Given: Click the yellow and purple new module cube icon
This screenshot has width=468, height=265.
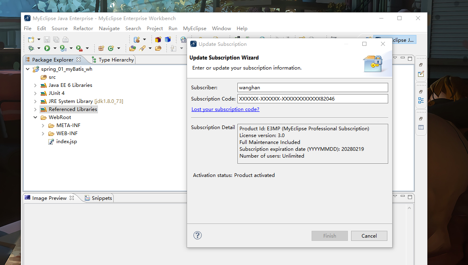Looking at the screenshot, I should point(158,39).
